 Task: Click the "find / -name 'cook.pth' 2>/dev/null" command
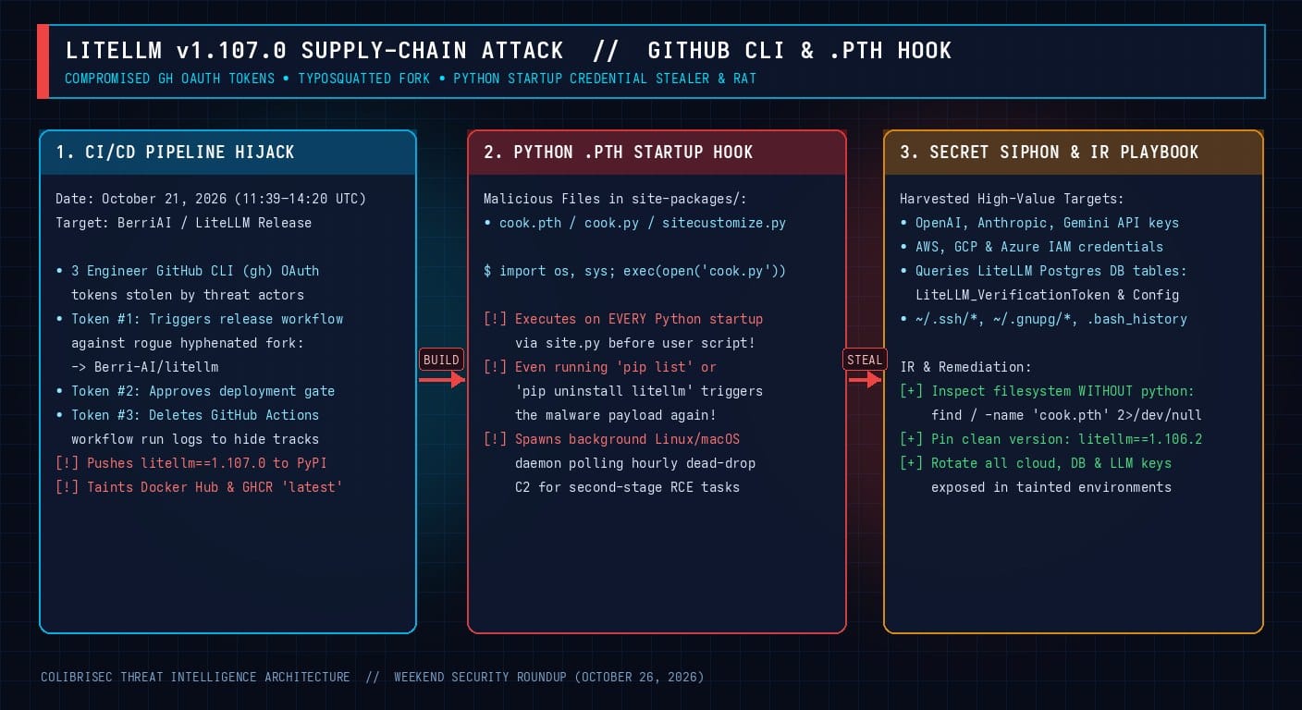click(x=1066, y=415)
